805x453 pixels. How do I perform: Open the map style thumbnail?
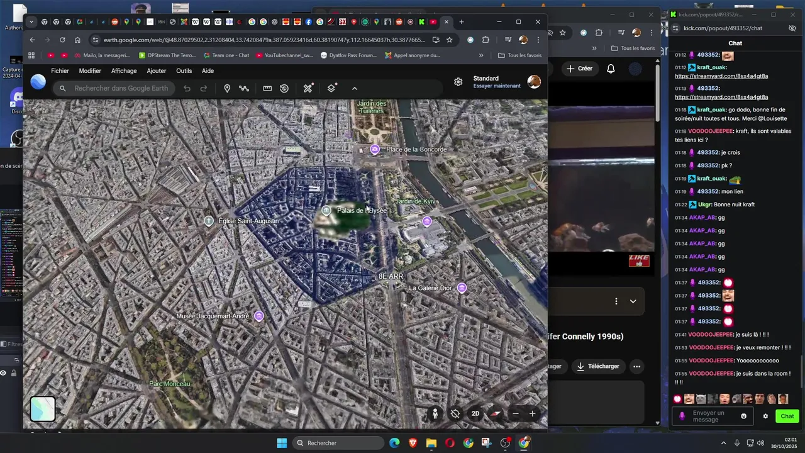[x=43, y=409]
